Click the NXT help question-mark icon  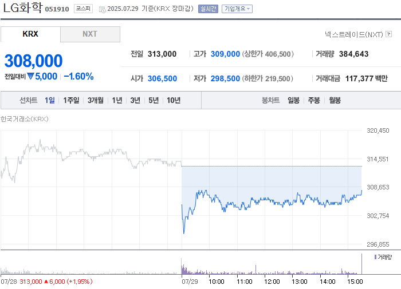pyautogui.click(x=389, y=34)
